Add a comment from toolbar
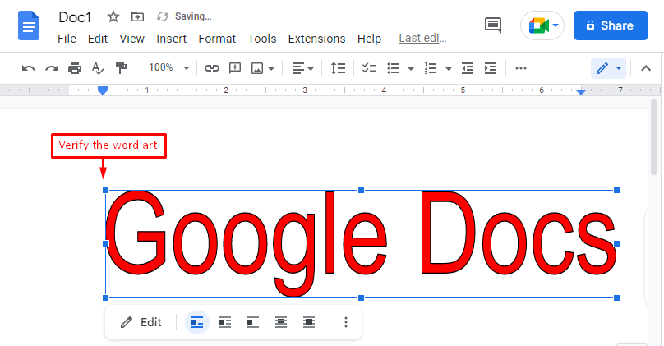Viewport: 664px width, 346px height. click(x=234, y=68)
